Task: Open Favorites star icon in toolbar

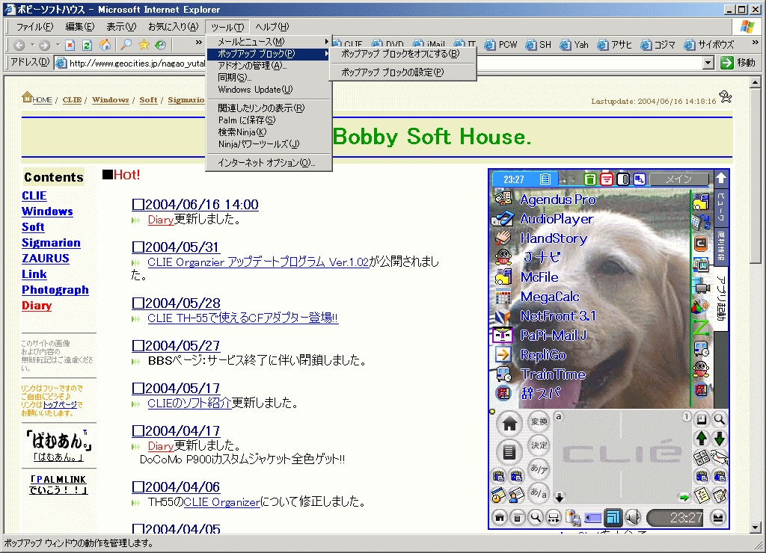Action: (x=144, y=46)
